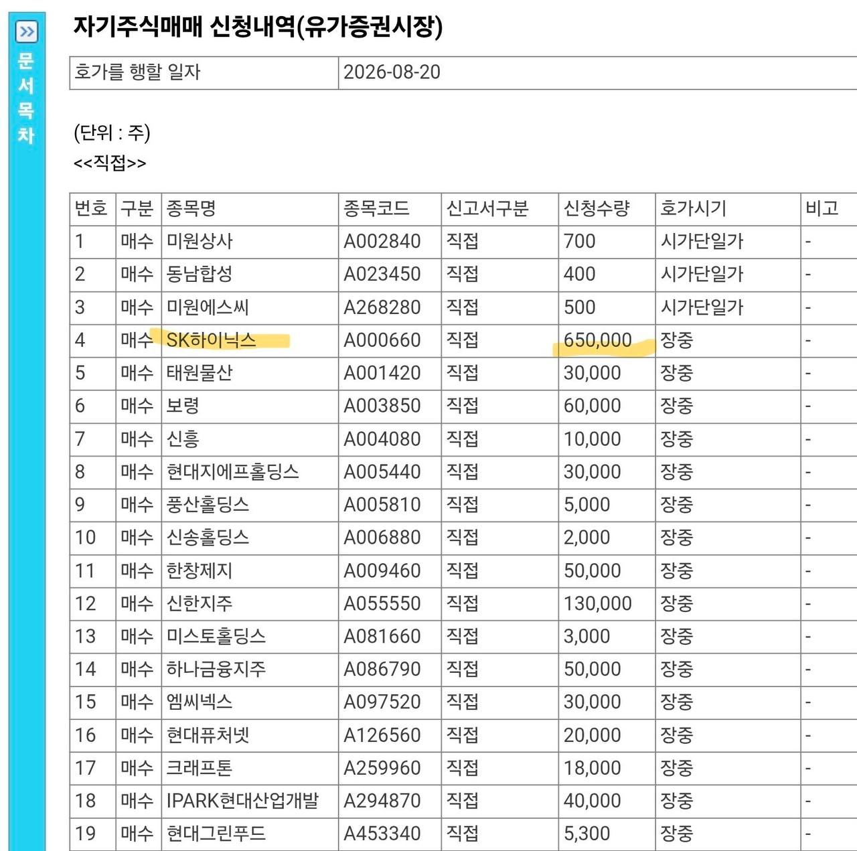Select the label 호가를 행할 일자
857x851 pixels.
click(137, 72)
